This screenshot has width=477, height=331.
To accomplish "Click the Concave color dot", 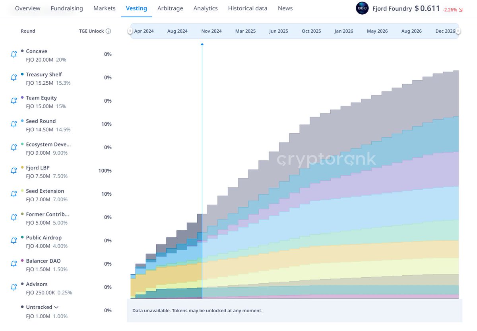I will tap(22, 51).
